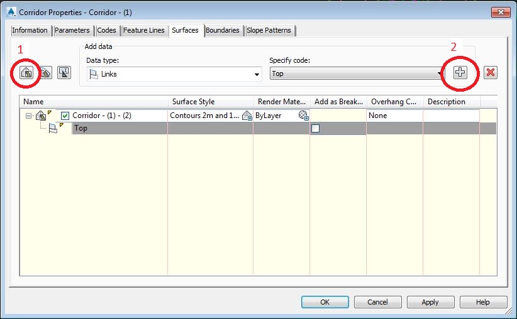Click the Links flag icon in the Top row

tap(53, 128)
